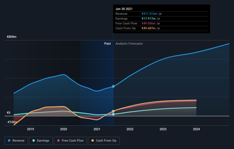Click the Earnings row label in tooltip
This screenshot has width=234, height=149.
tap(121, 18)
